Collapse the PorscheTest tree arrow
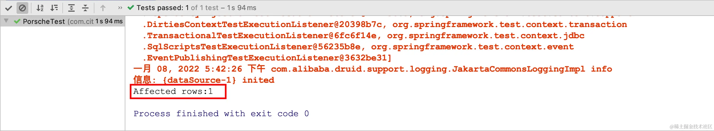714x131 pixels. [x=6, y=21]
